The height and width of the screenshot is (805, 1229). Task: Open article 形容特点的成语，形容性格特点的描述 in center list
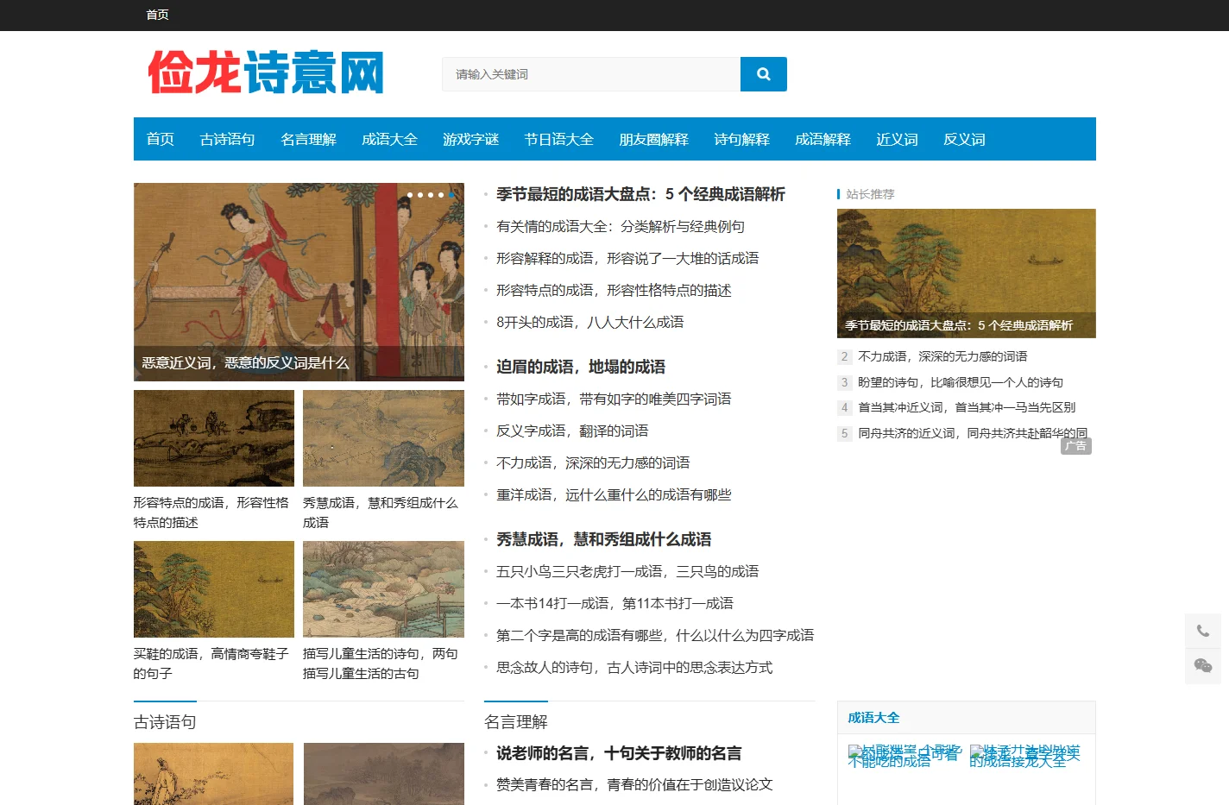click(614, 290)
